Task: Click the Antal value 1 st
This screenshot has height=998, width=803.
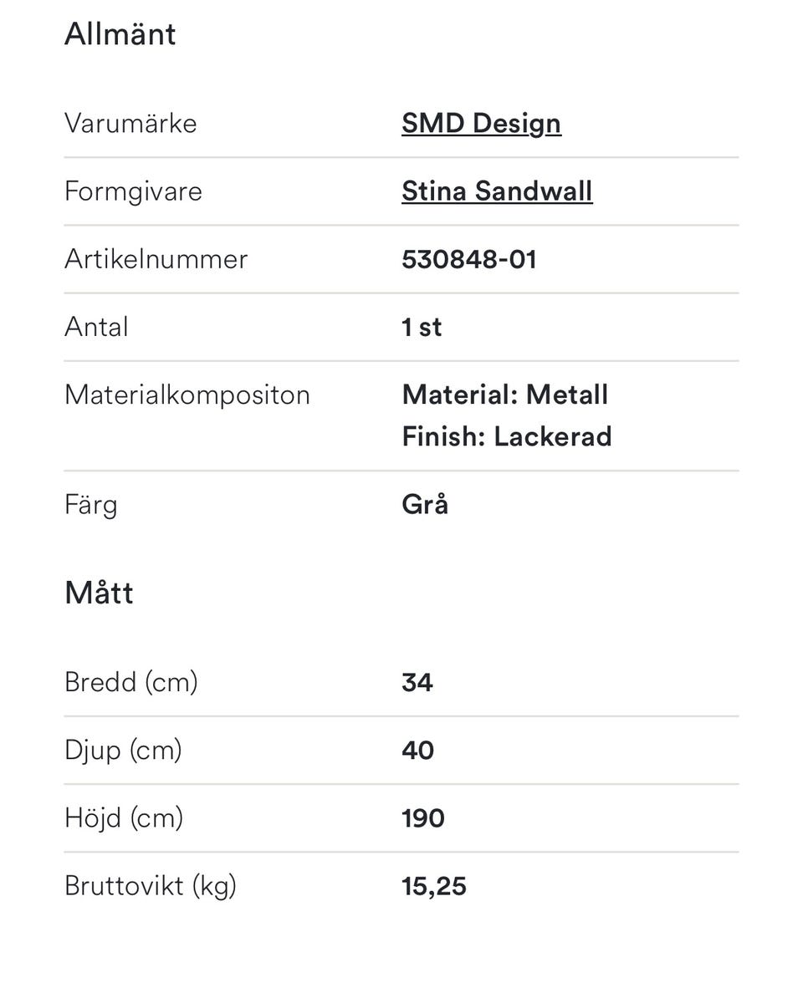Action: (422, 327)
